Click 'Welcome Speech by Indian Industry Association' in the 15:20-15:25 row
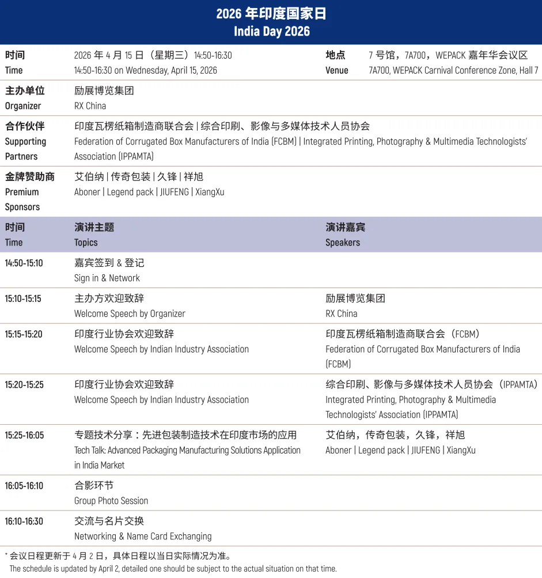This screenshot has height=578, width=542. coord(161,400)
